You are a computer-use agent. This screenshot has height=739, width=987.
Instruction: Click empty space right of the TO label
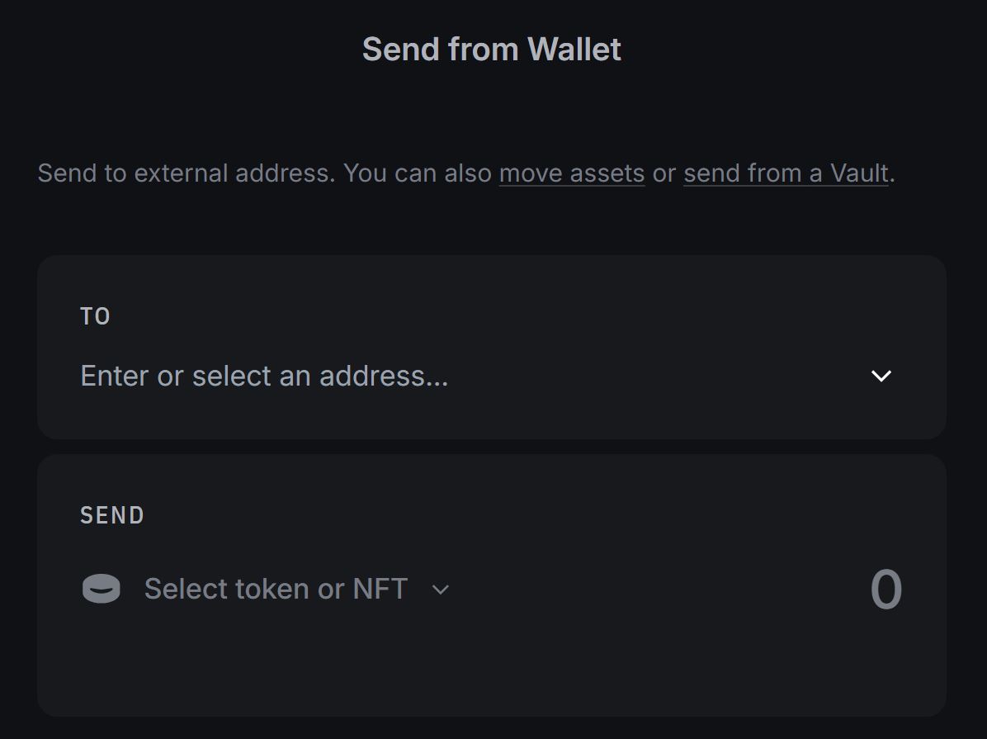pos(495,316)
